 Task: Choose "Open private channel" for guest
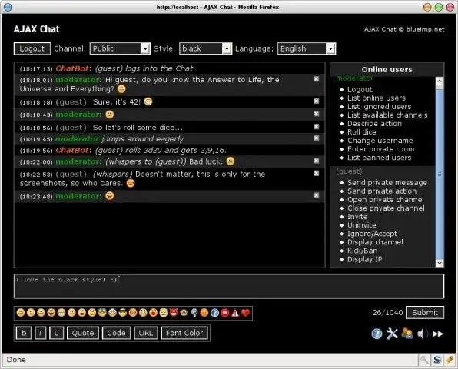[x=386, y=200]
